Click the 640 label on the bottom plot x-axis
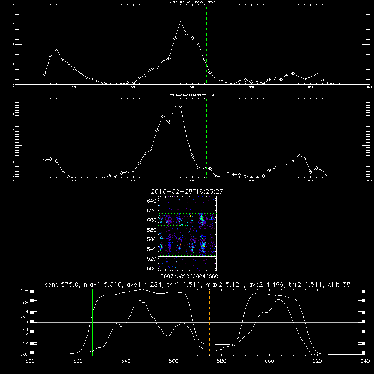The height and width of the screenshot is (374, 374). coord(365,361)
